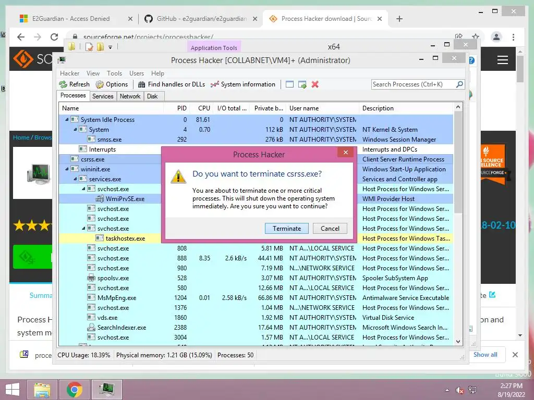This screenshot has height=400, width=534.
Task: Open the Users menu
Action: [137, 73]
